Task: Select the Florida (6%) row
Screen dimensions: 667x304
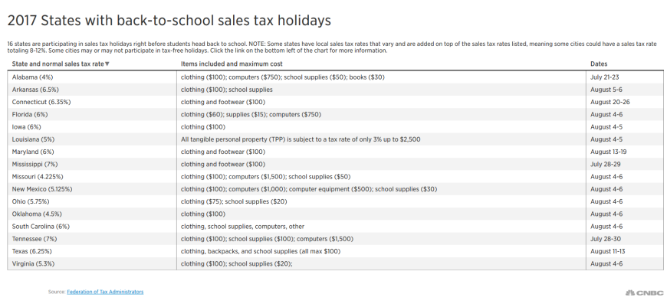Action: (335, 115)
